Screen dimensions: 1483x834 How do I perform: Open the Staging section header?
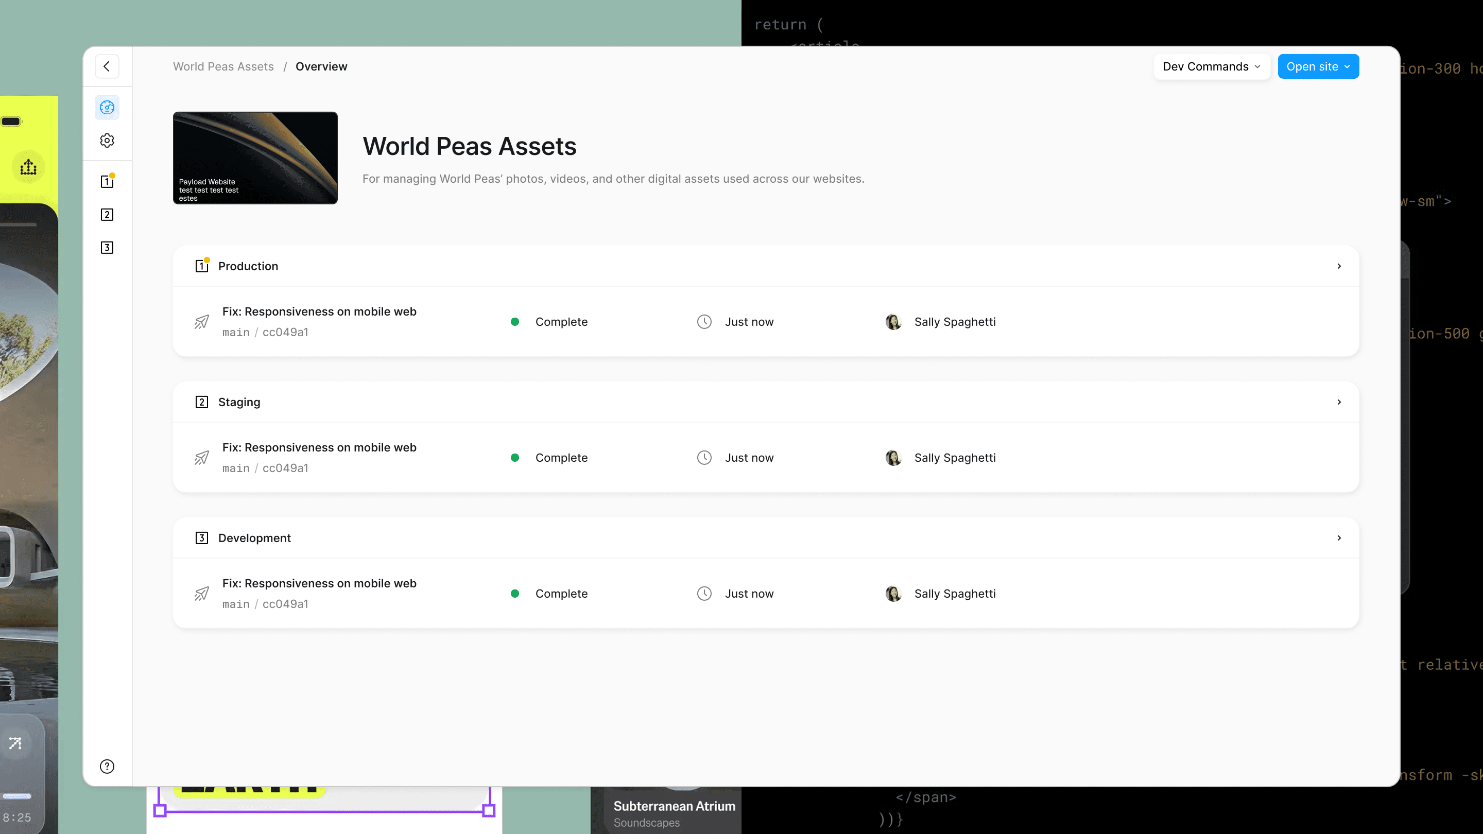click(x=766, y=402)
